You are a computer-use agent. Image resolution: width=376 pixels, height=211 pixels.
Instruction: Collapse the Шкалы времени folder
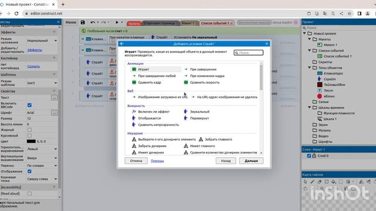(310, 107)
